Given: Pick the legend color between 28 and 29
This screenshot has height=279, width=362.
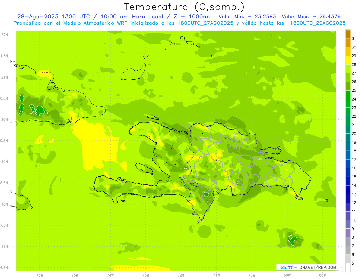Looking at the screenshot, I should (348, 60).
